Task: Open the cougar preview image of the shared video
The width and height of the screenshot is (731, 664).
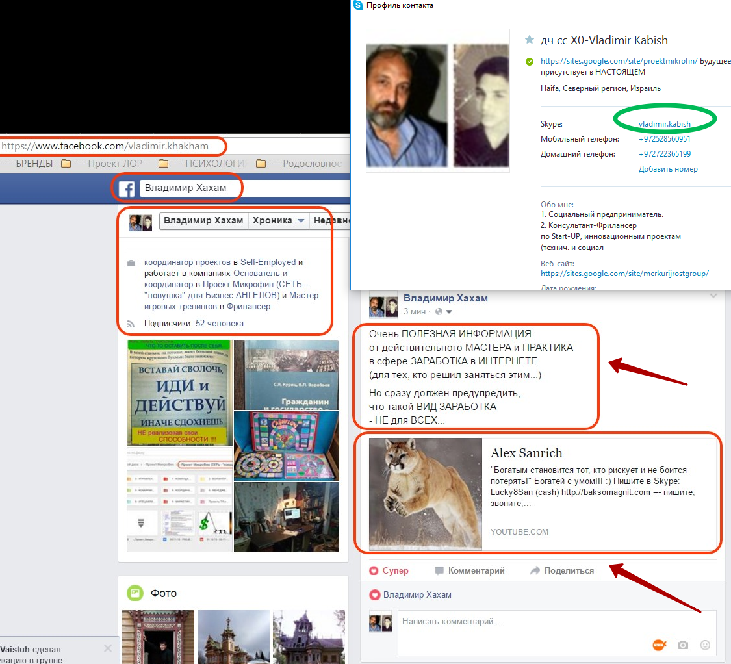Action: [426, 494]
